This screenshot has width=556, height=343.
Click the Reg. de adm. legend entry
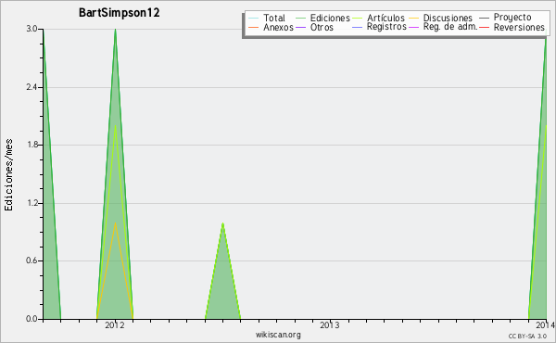coord(443,27)
